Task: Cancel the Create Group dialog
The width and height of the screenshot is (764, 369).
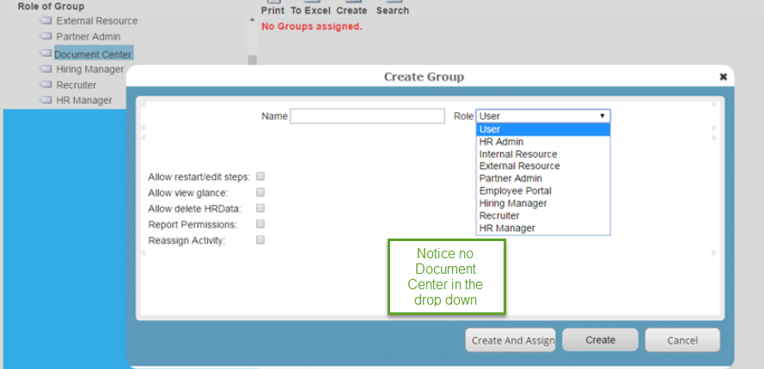Action: [682, 341]
